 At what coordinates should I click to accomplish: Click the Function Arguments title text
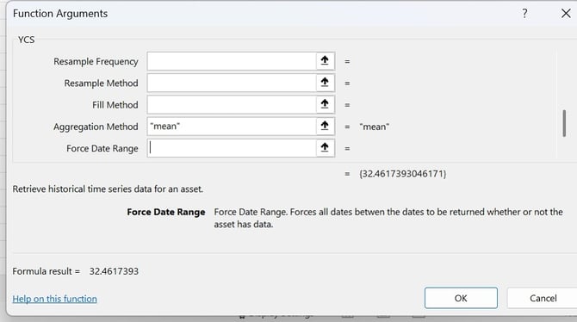point(60,14)
